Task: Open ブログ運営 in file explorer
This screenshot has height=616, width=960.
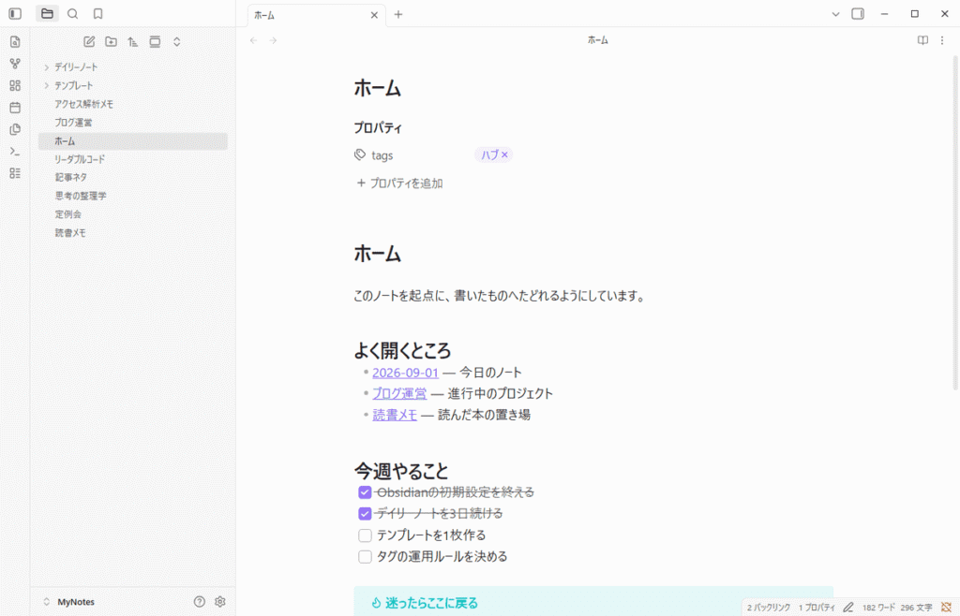Action: coord(133,123)
